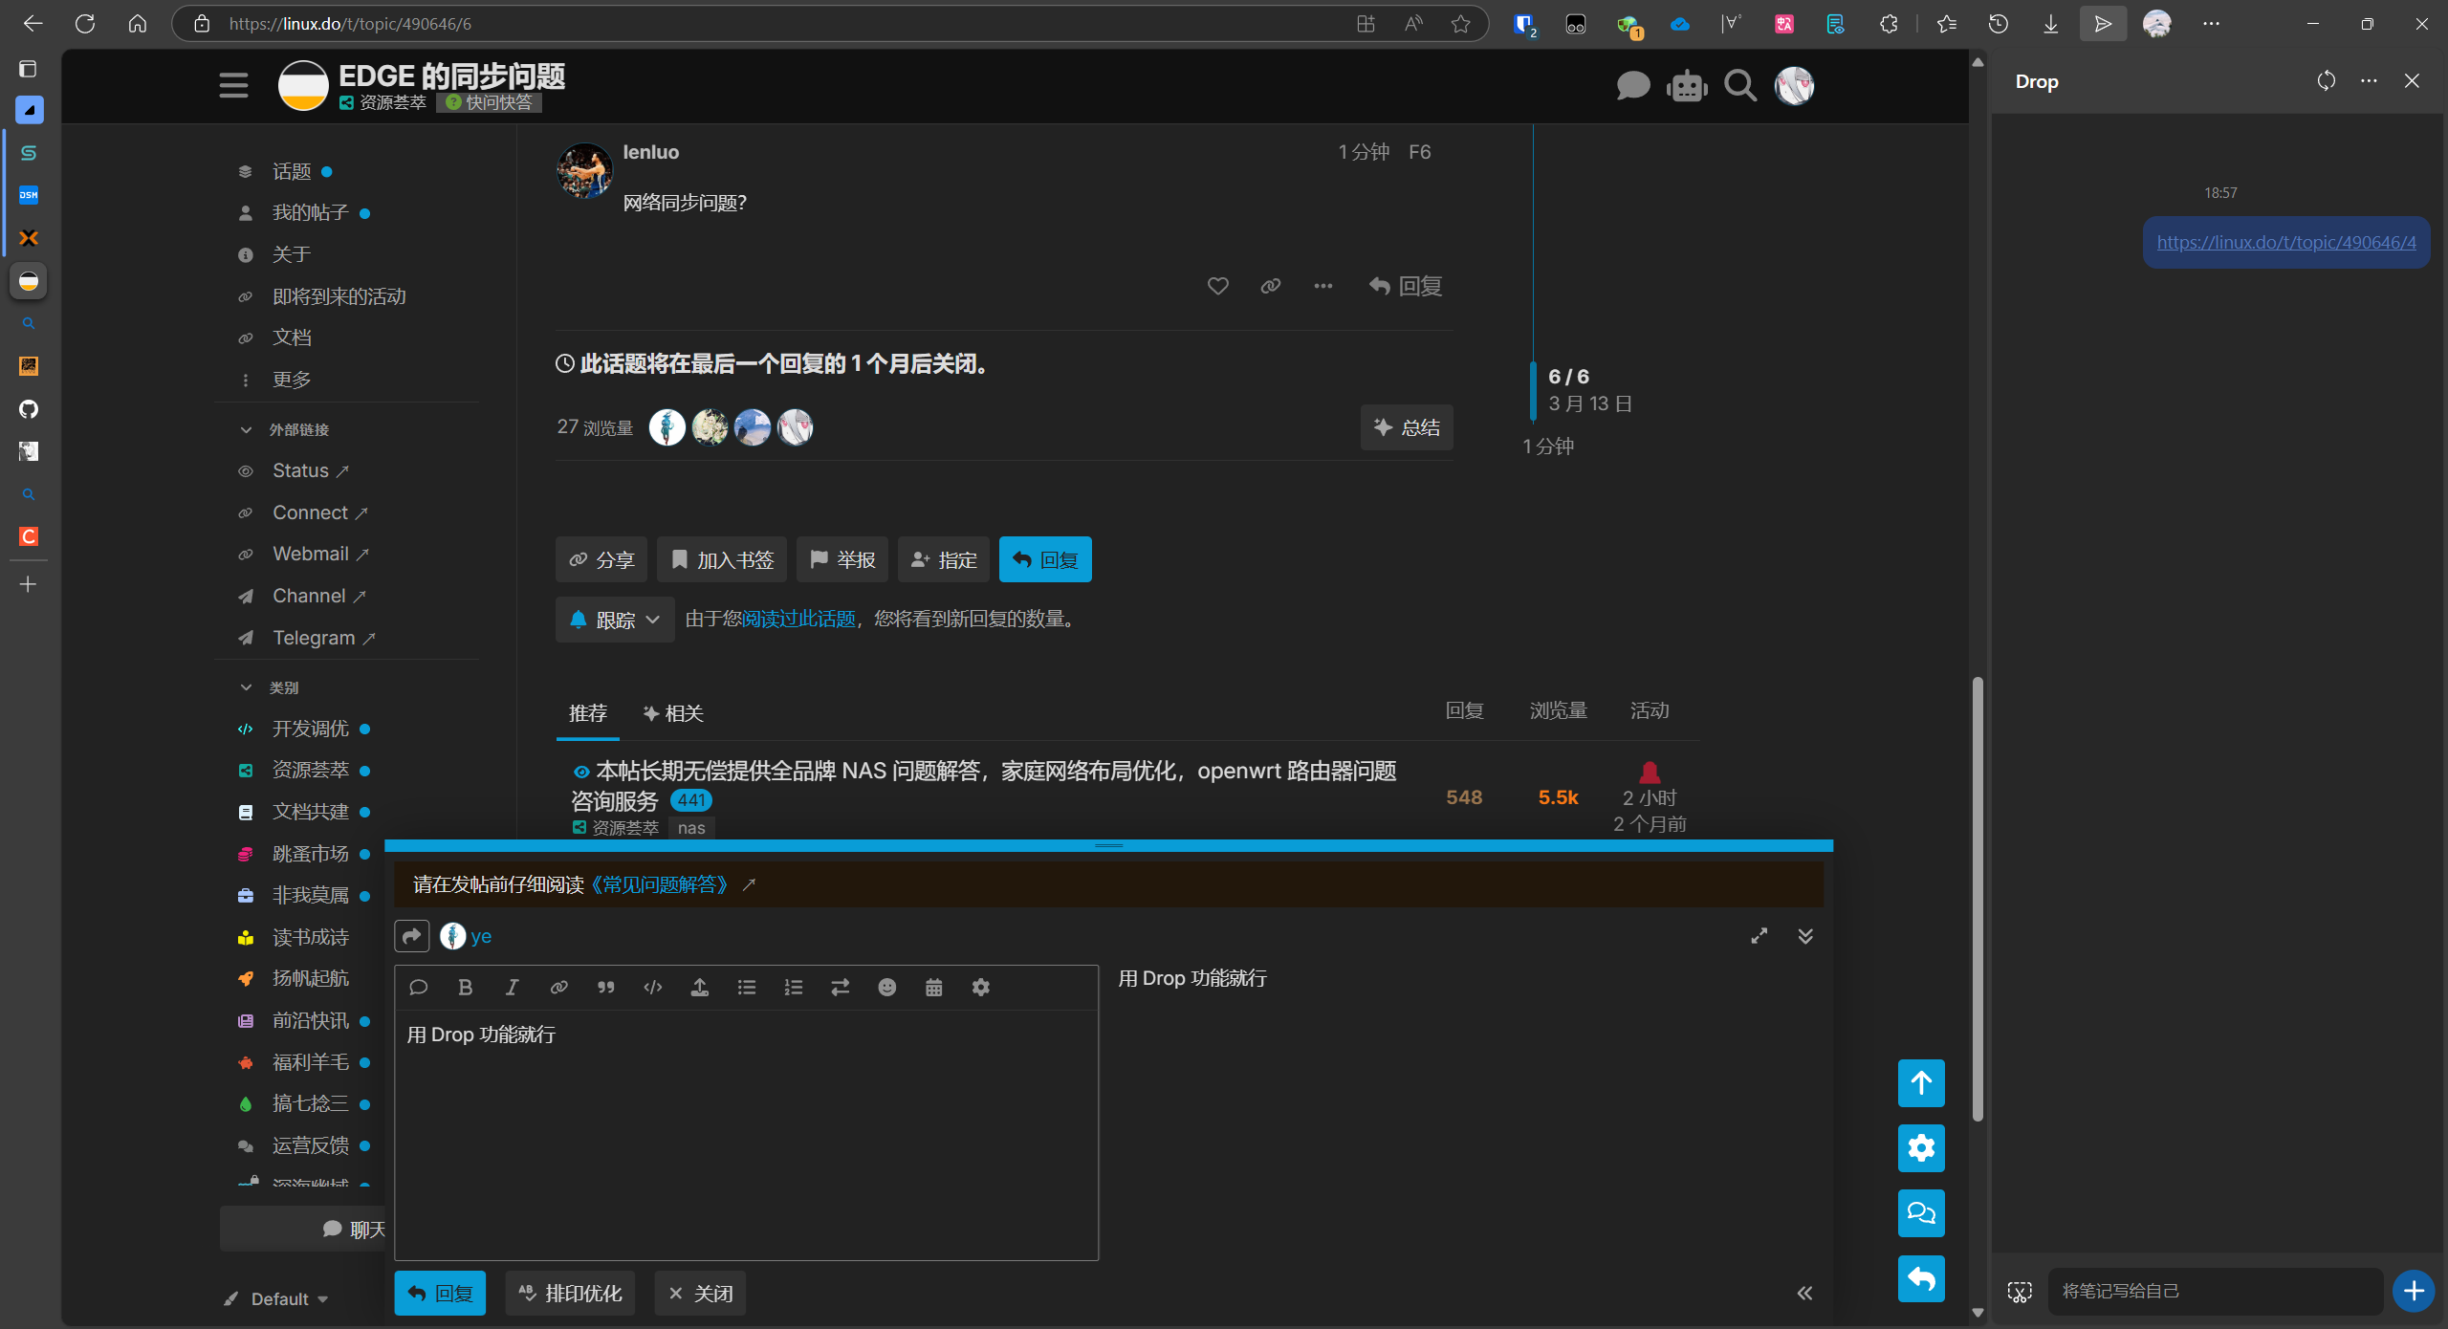Open reply-type selector arrow in composer

pos(412,936)
